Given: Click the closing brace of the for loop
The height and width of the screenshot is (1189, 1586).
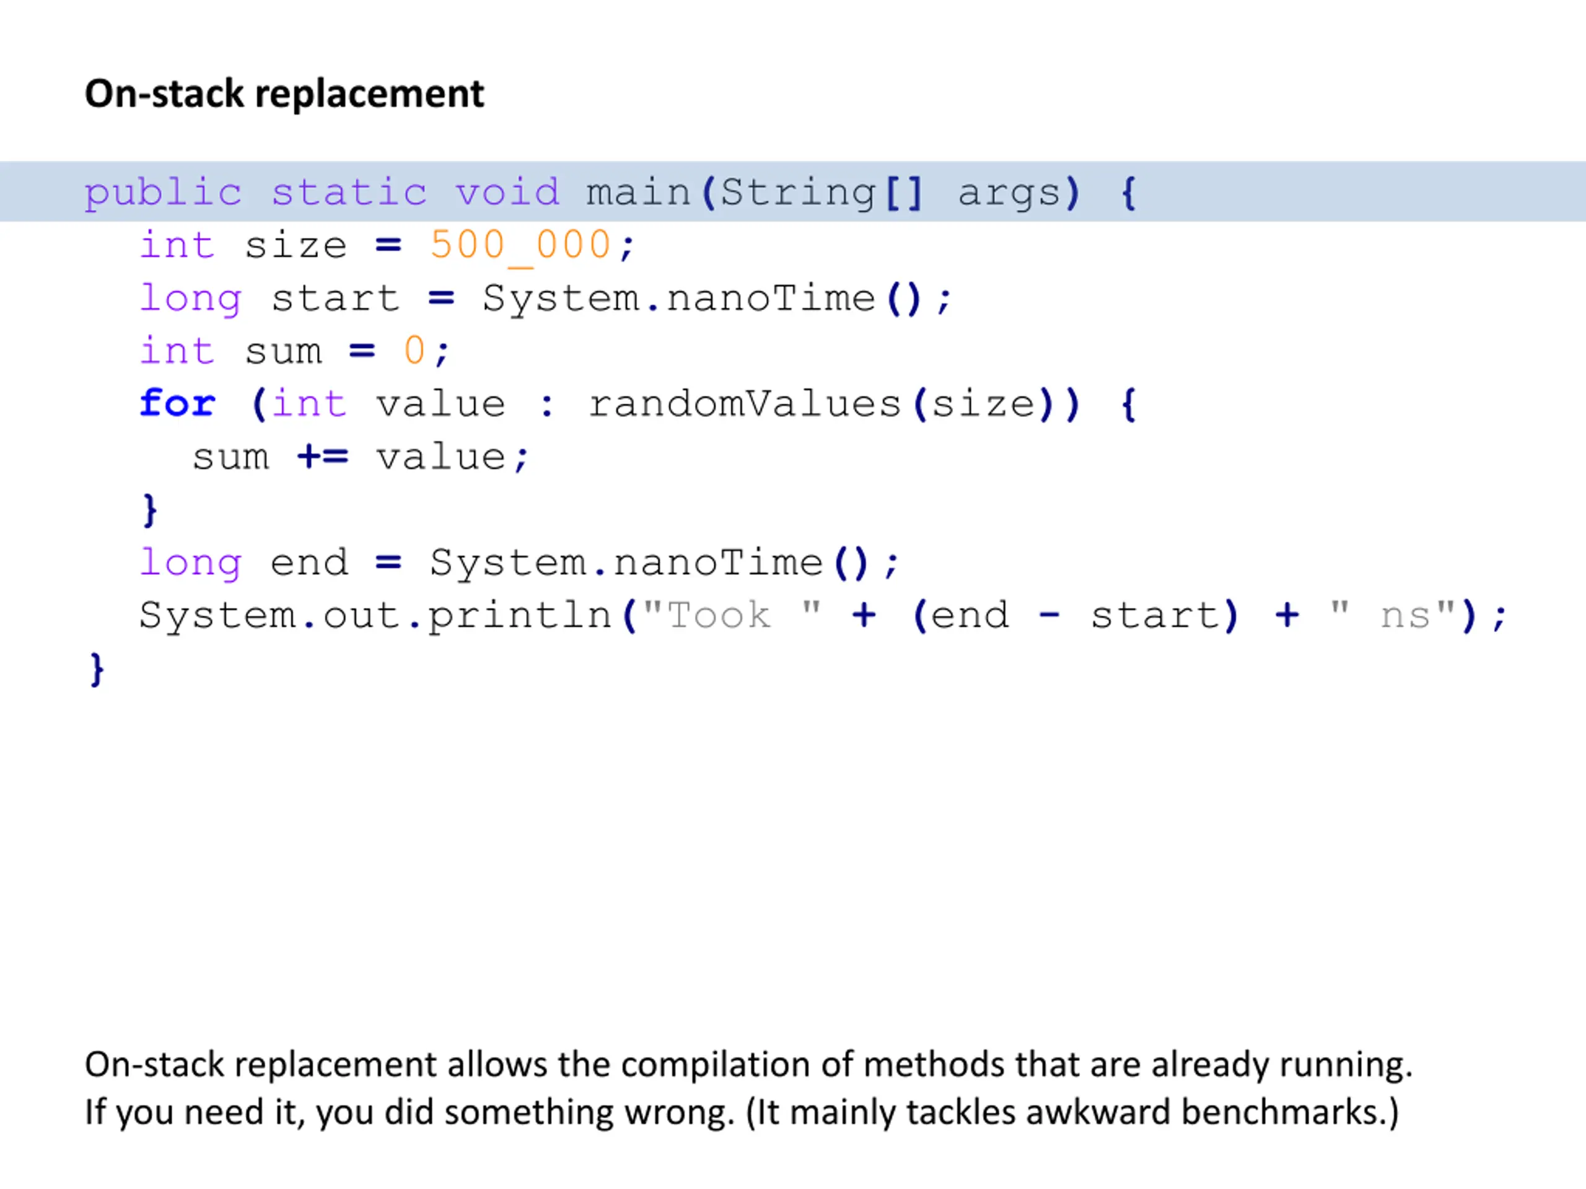Looking at the screenshot, I should tap(150, 510).
